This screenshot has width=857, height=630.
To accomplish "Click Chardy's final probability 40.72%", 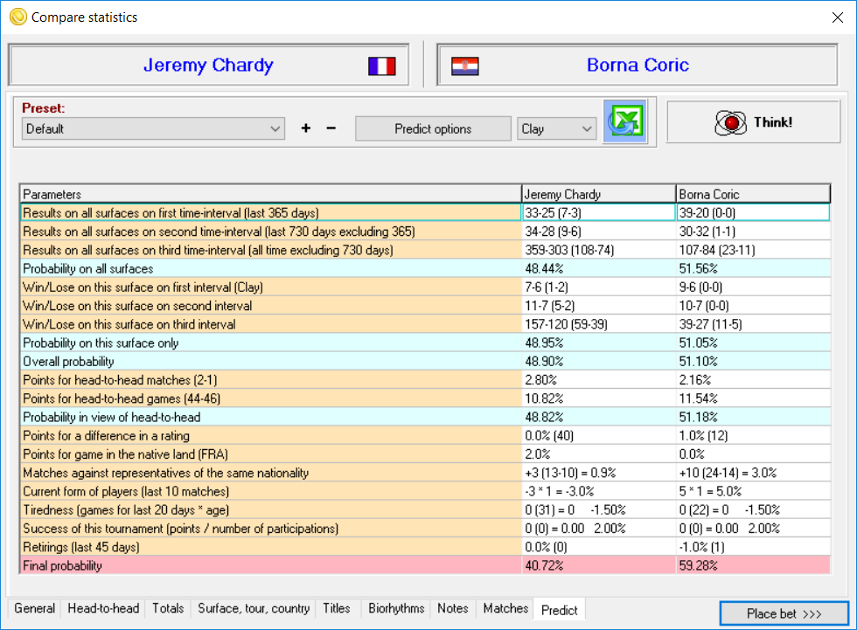I will tap(599, 565).
